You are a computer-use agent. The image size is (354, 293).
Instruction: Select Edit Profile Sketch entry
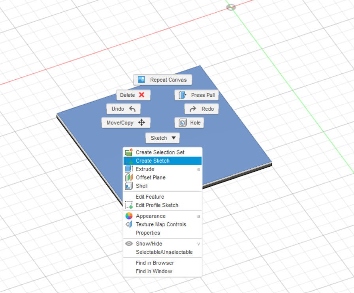[162, 205]
